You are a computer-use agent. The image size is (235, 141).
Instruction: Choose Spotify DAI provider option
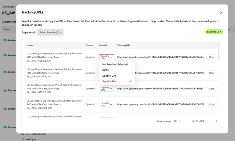tap(109, 76)
